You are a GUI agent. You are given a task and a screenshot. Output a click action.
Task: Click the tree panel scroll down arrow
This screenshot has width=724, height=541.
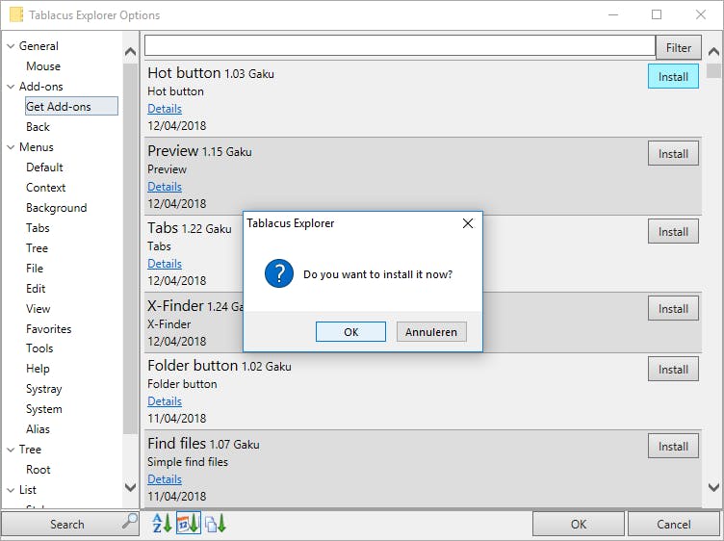point(131,487)
